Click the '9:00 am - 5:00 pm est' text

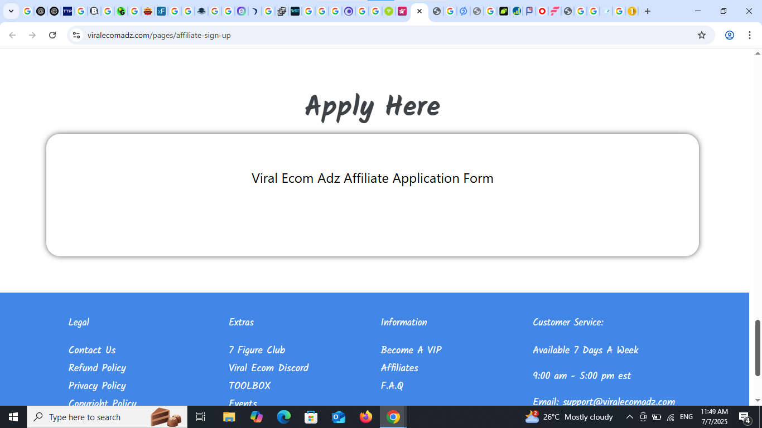click(x=581, y=376)
